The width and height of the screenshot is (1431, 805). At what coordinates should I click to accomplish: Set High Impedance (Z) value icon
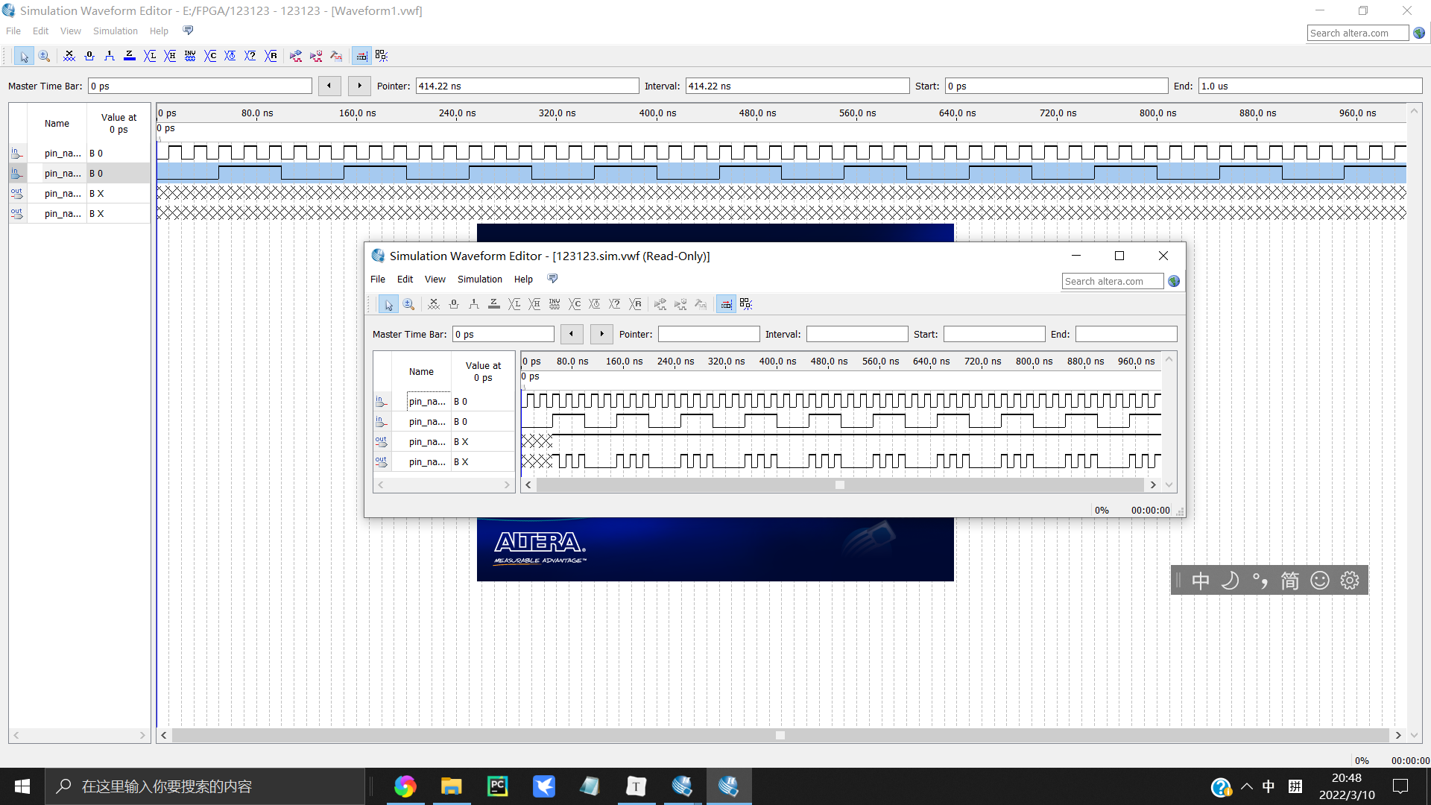click(x=130, y=56)
